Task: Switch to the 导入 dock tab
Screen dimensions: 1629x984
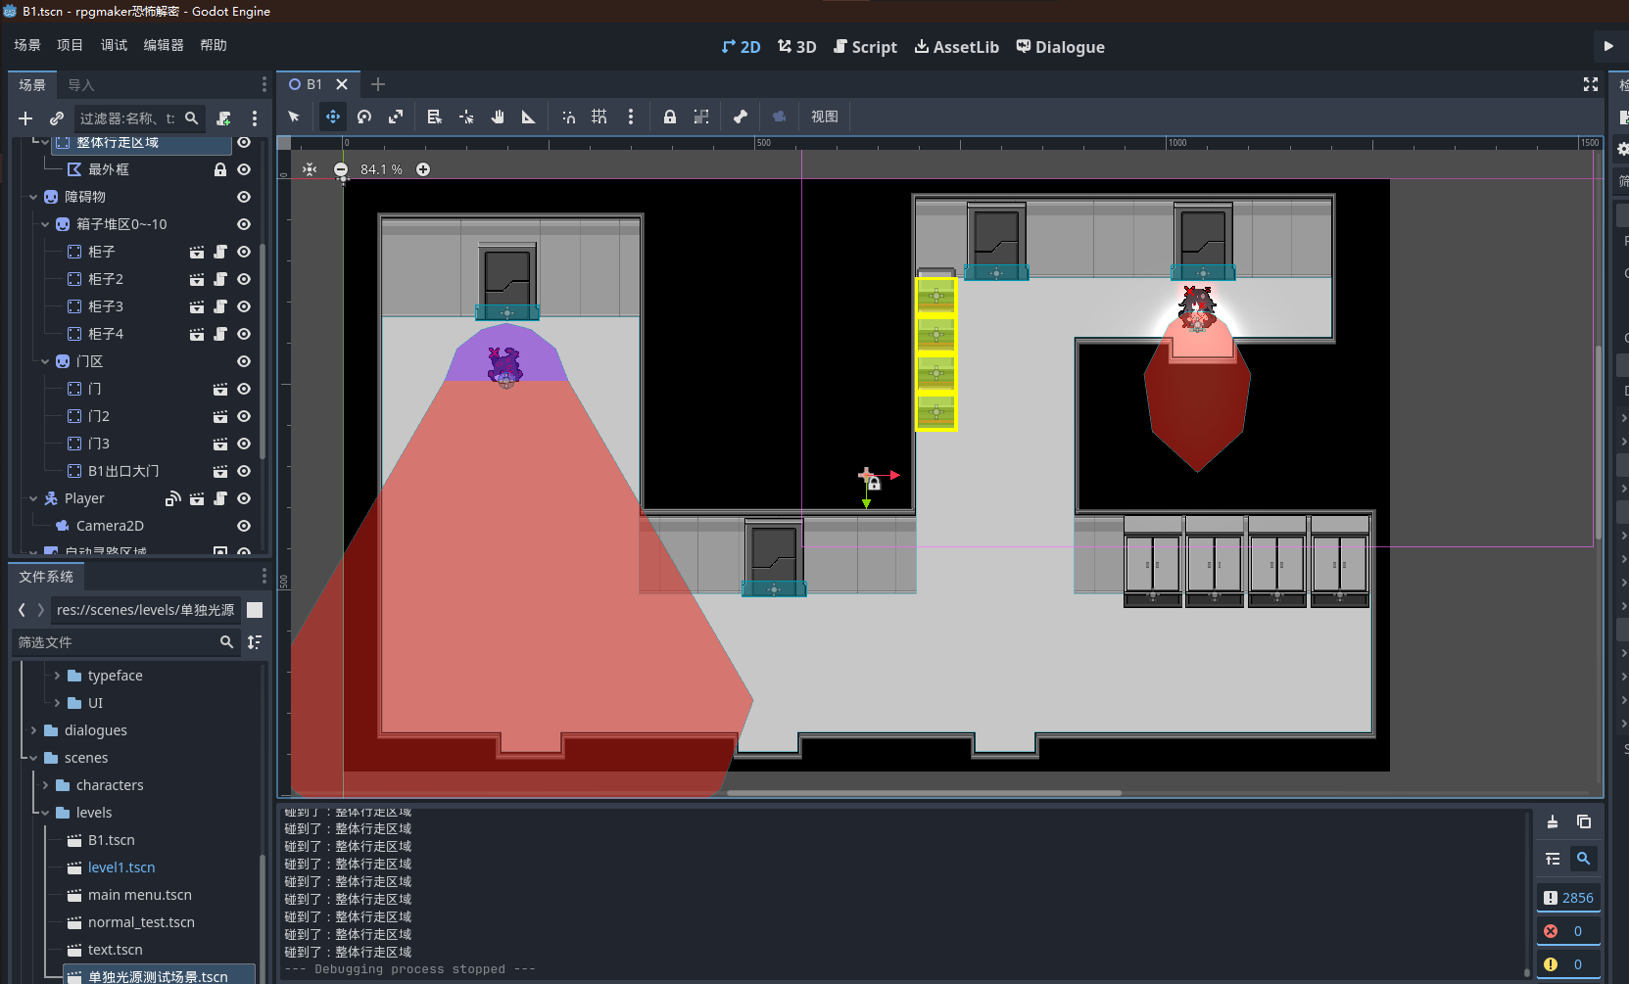Action: pyautogui.click(x=81, y=85)
